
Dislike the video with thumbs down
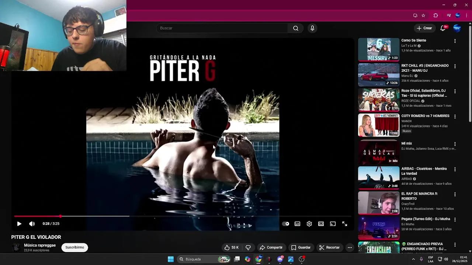pos(248,248)
